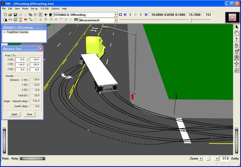241x167 pixels.
Task: Click the Seek crosshair icon
Action: (237, 63)
